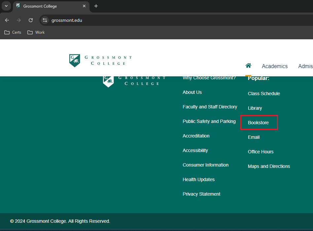Open the Bookstore link
The width and height of the screenshot is (313, 231).
click(258, 123)
